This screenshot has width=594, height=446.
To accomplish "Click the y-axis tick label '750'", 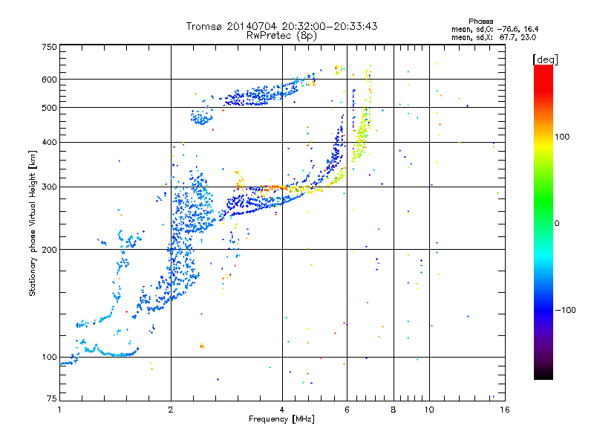I will [x=49, y=47].
